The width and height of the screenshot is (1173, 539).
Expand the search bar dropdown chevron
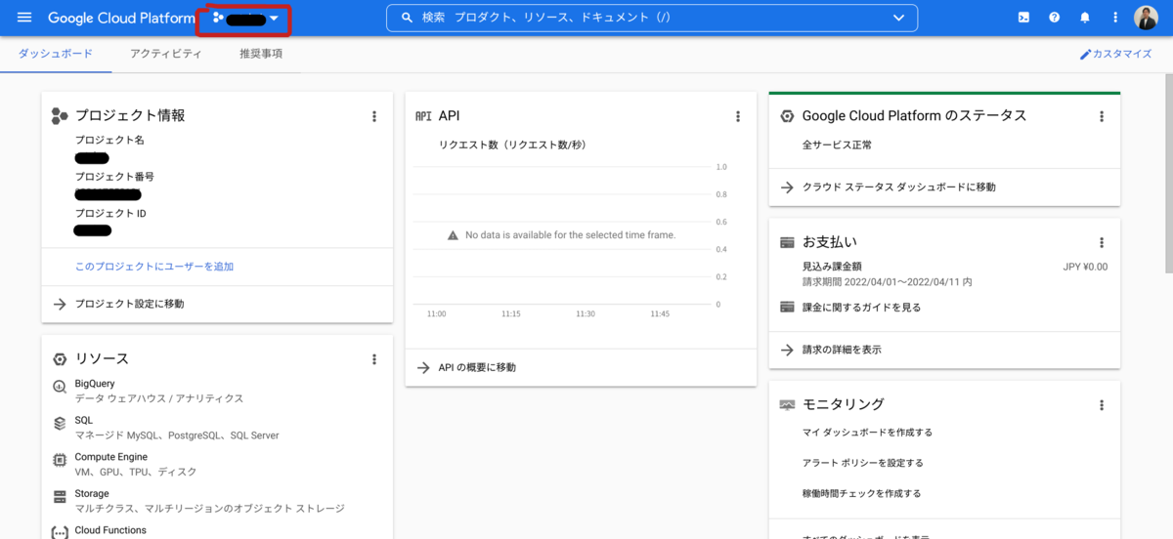click(x=899, y=18)
